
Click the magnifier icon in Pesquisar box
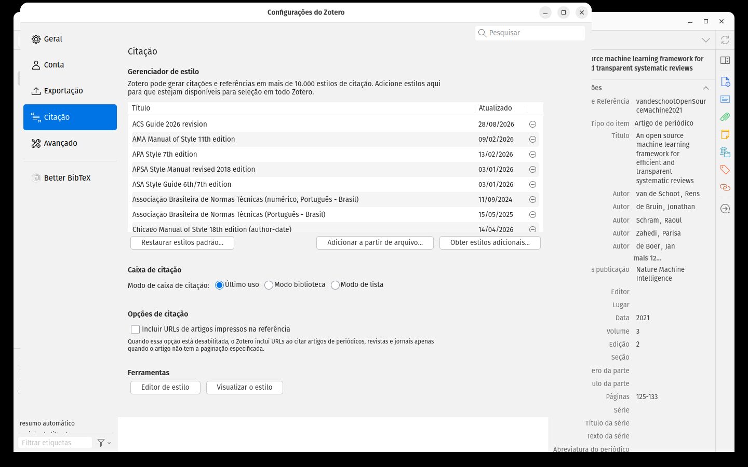tap(483, 33)
